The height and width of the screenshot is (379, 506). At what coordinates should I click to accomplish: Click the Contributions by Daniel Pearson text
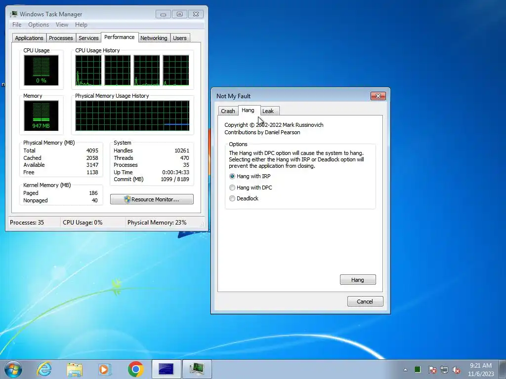pos(262,132)
